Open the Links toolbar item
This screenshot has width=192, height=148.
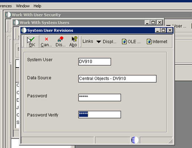coord(88,41)
